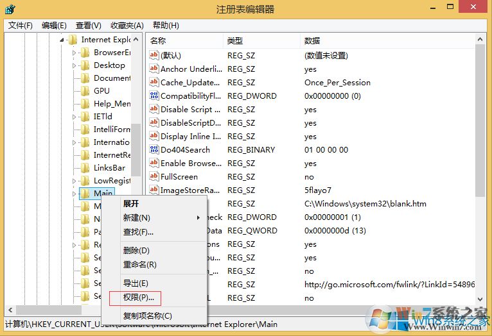This screenshot has width=492, height=336.
Task: Click the string icon of FullScreen value
Action: [154, 176]
